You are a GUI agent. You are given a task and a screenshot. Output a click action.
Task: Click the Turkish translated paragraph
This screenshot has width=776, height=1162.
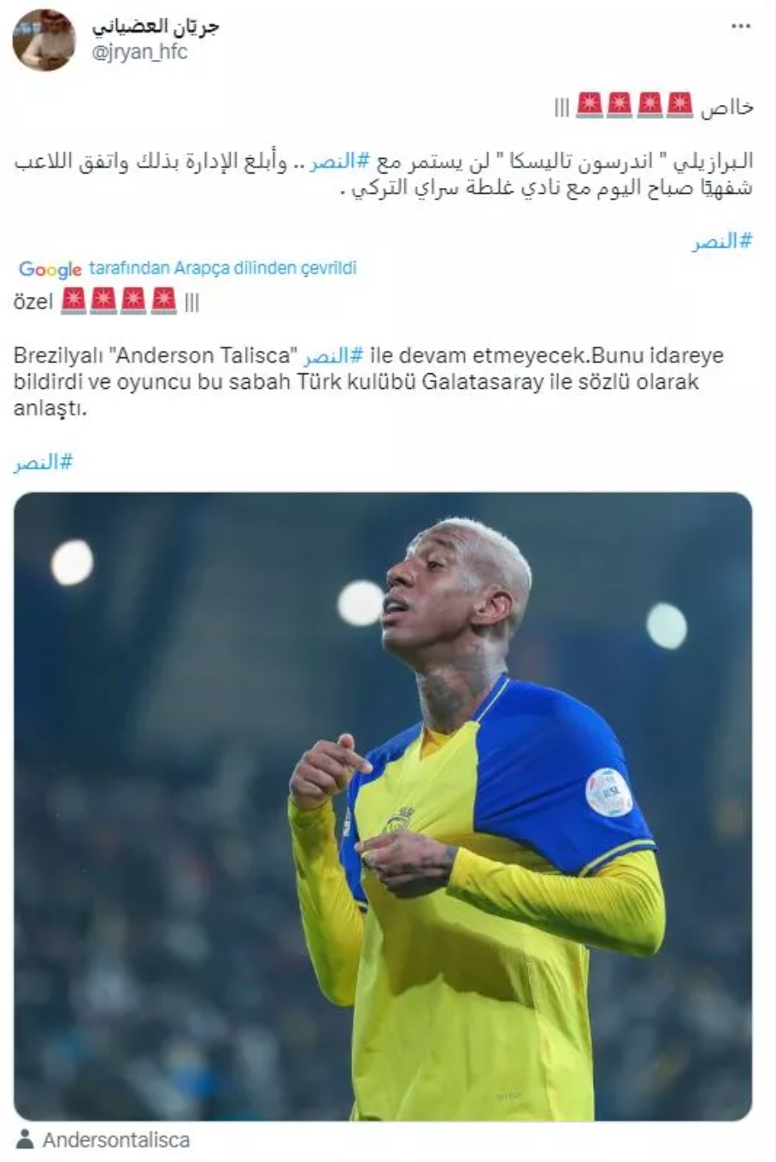point(368,382)
